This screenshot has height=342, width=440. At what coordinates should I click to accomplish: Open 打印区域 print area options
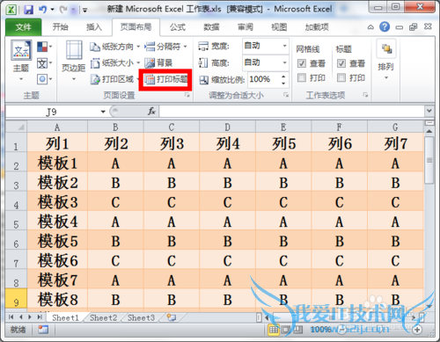(114, 79)
